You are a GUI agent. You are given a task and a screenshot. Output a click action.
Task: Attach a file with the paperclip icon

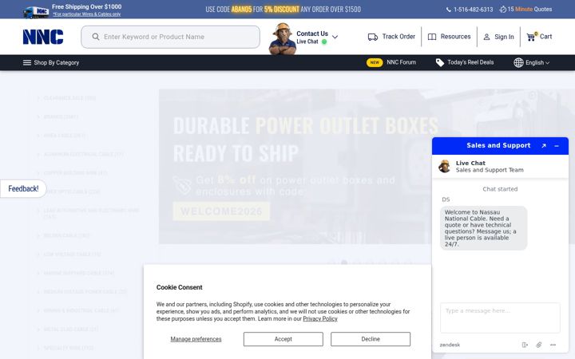(539, 345)
